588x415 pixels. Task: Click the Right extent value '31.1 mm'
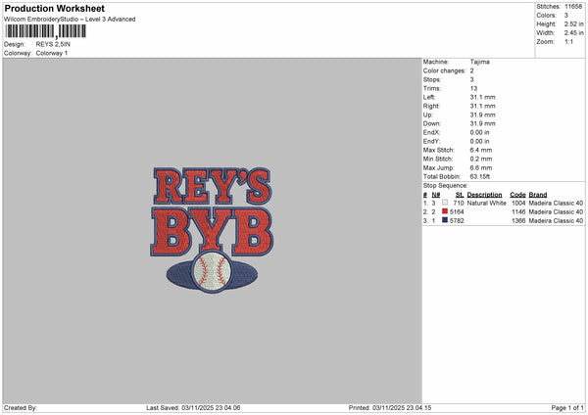[x=482, y=106]
